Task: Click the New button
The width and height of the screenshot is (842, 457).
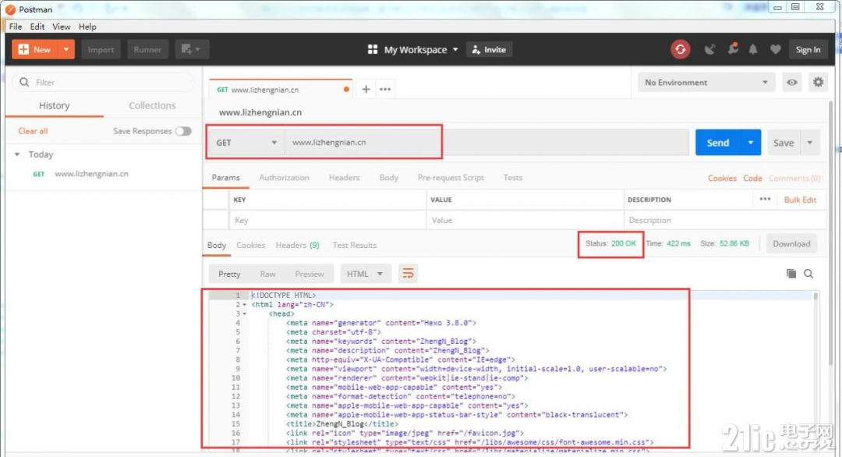Action: (35, 49)
